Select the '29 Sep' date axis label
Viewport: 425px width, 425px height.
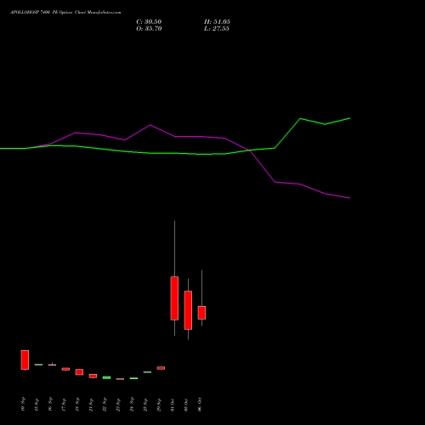click(x=159, y=405)
